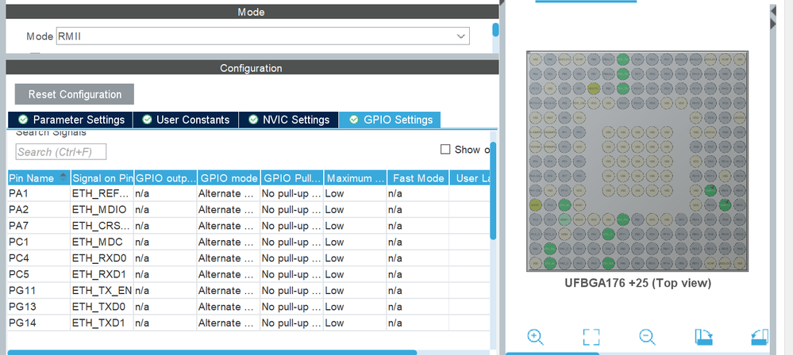Click the ETH_RXD1 signal cell
793x355 pixels.
[102, 274]
